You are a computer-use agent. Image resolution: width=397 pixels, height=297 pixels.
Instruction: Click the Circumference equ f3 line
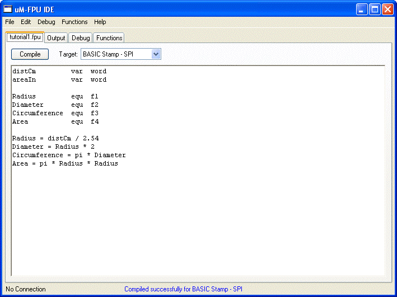55,113
